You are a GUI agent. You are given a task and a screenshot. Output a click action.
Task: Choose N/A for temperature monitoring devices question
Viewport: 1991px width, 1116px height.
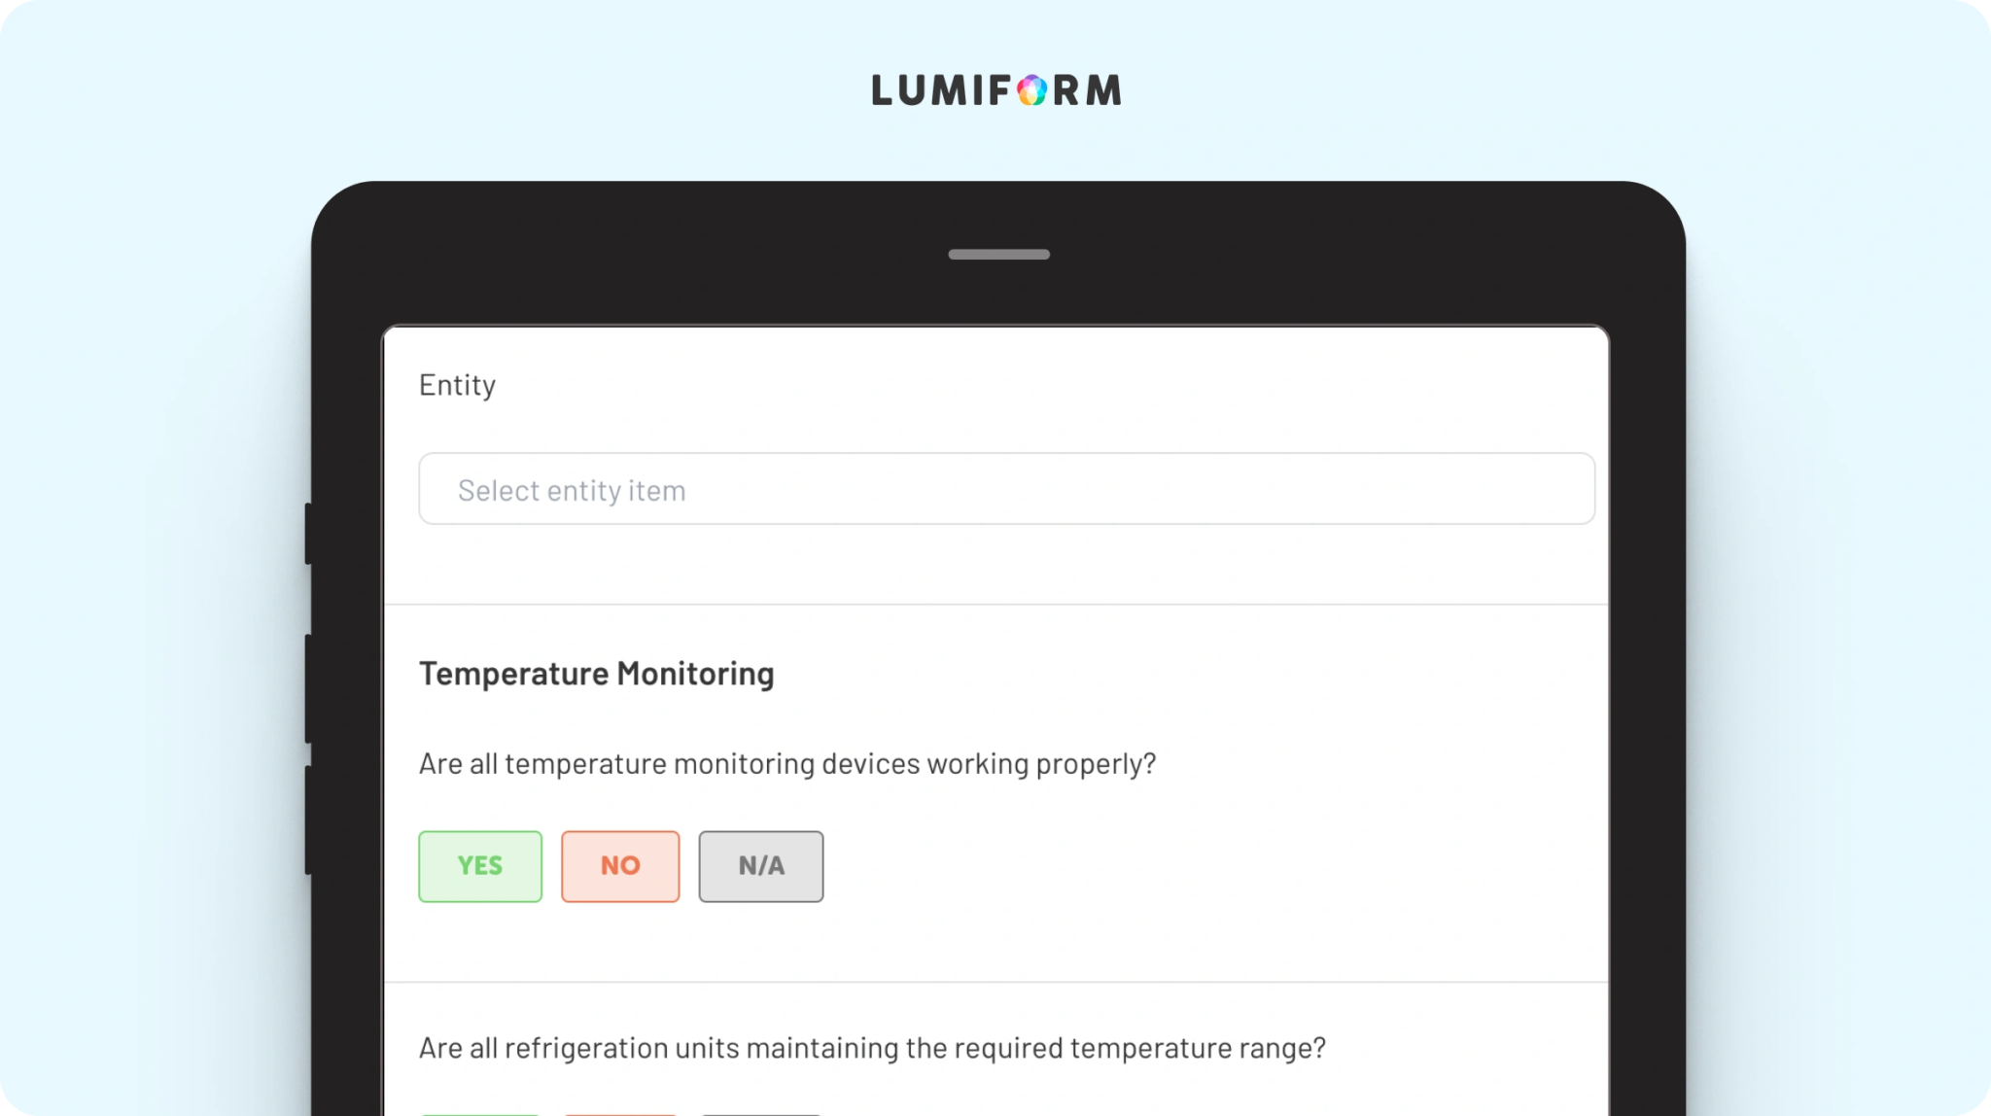click(x=760, y=866)
